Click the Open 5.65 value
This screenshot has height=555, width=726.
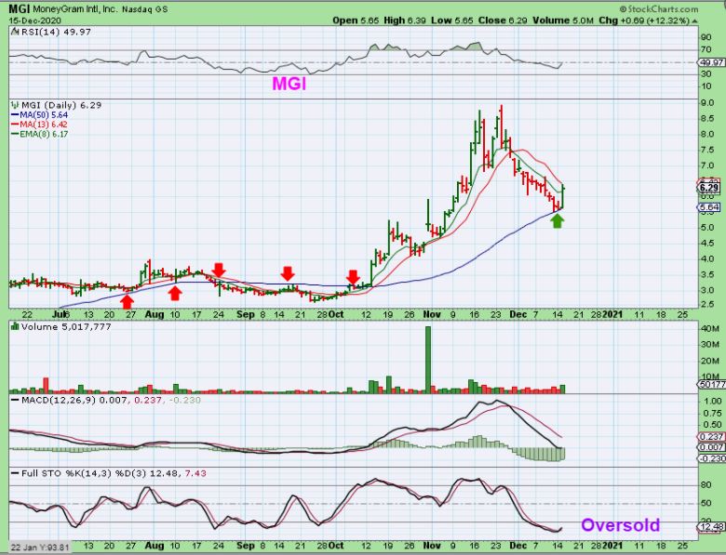coord(356,20)
